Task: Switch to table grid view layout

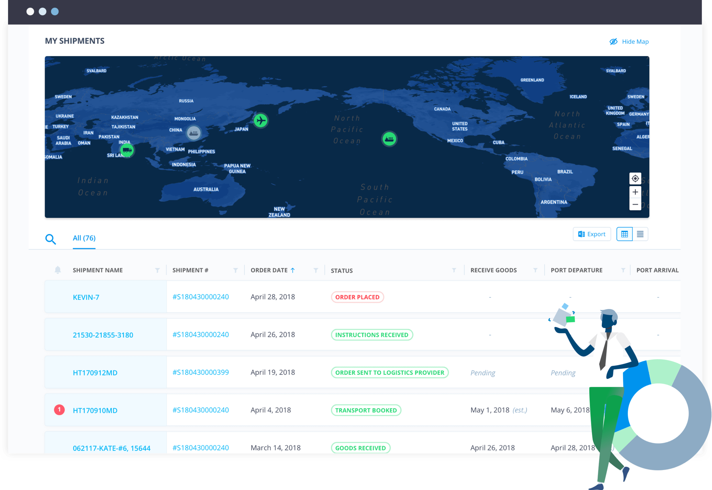Action: 624,234
